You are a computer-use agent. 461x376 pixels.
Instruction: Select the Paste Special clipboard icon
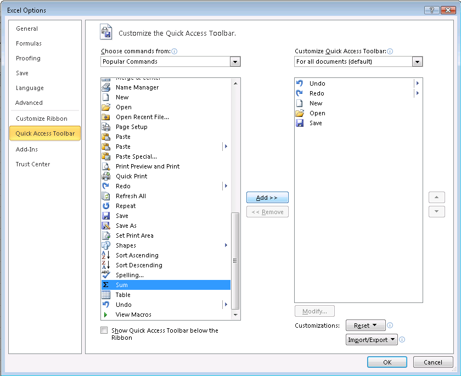[106, 156]
